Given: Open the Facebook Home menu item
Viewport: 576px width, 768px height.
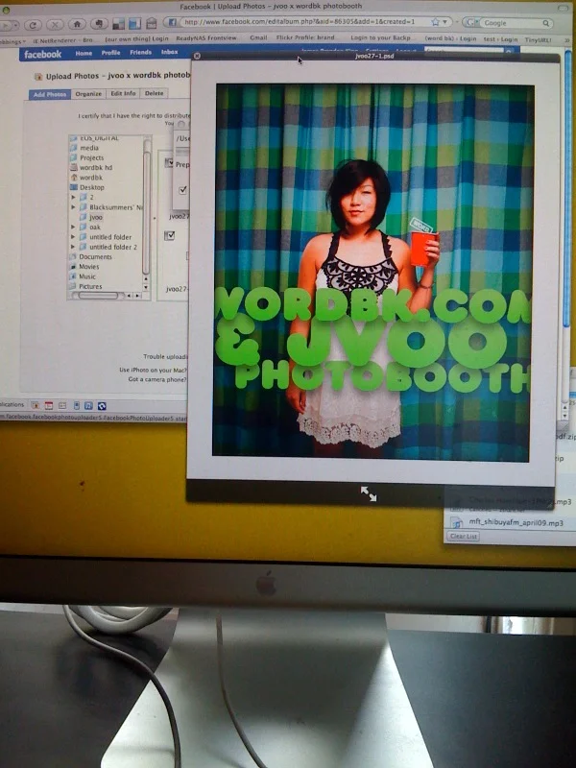Looking at the screenshot, I should tap(84, 53).
